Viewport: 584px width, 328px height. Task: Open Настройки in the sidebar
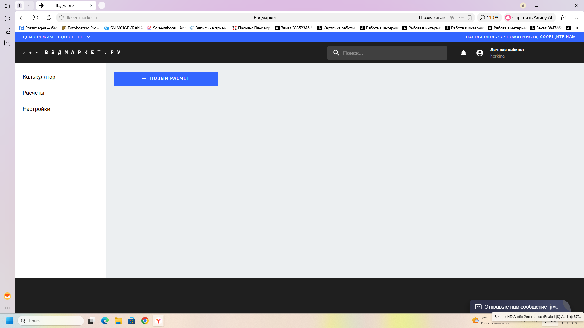click(x=36, y=109)
